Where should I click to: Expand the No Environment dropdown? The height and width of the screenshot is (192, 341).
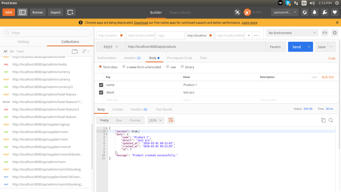pyautogui.click(x=292, y=33)
